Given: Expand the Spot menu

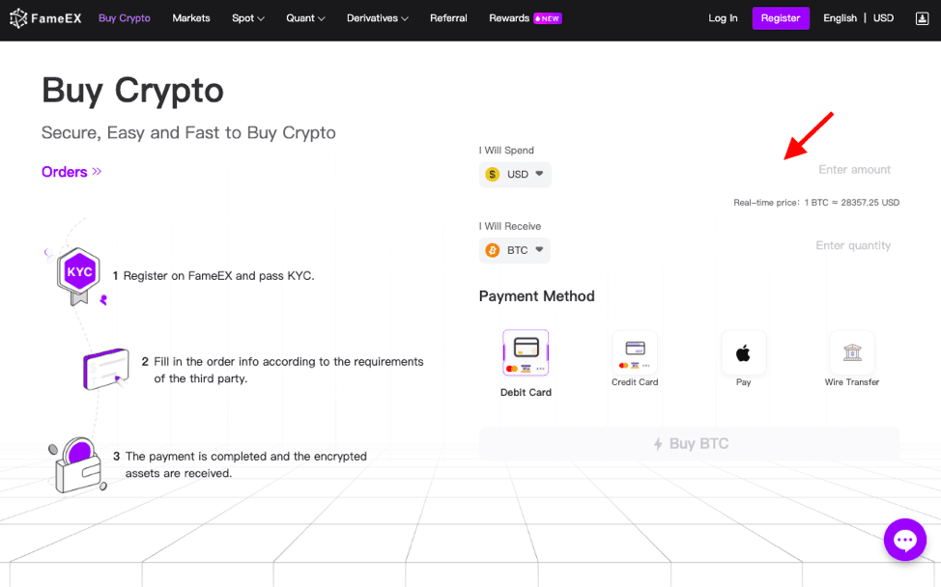Looking at the screenshot, I should tap(247, 18).
